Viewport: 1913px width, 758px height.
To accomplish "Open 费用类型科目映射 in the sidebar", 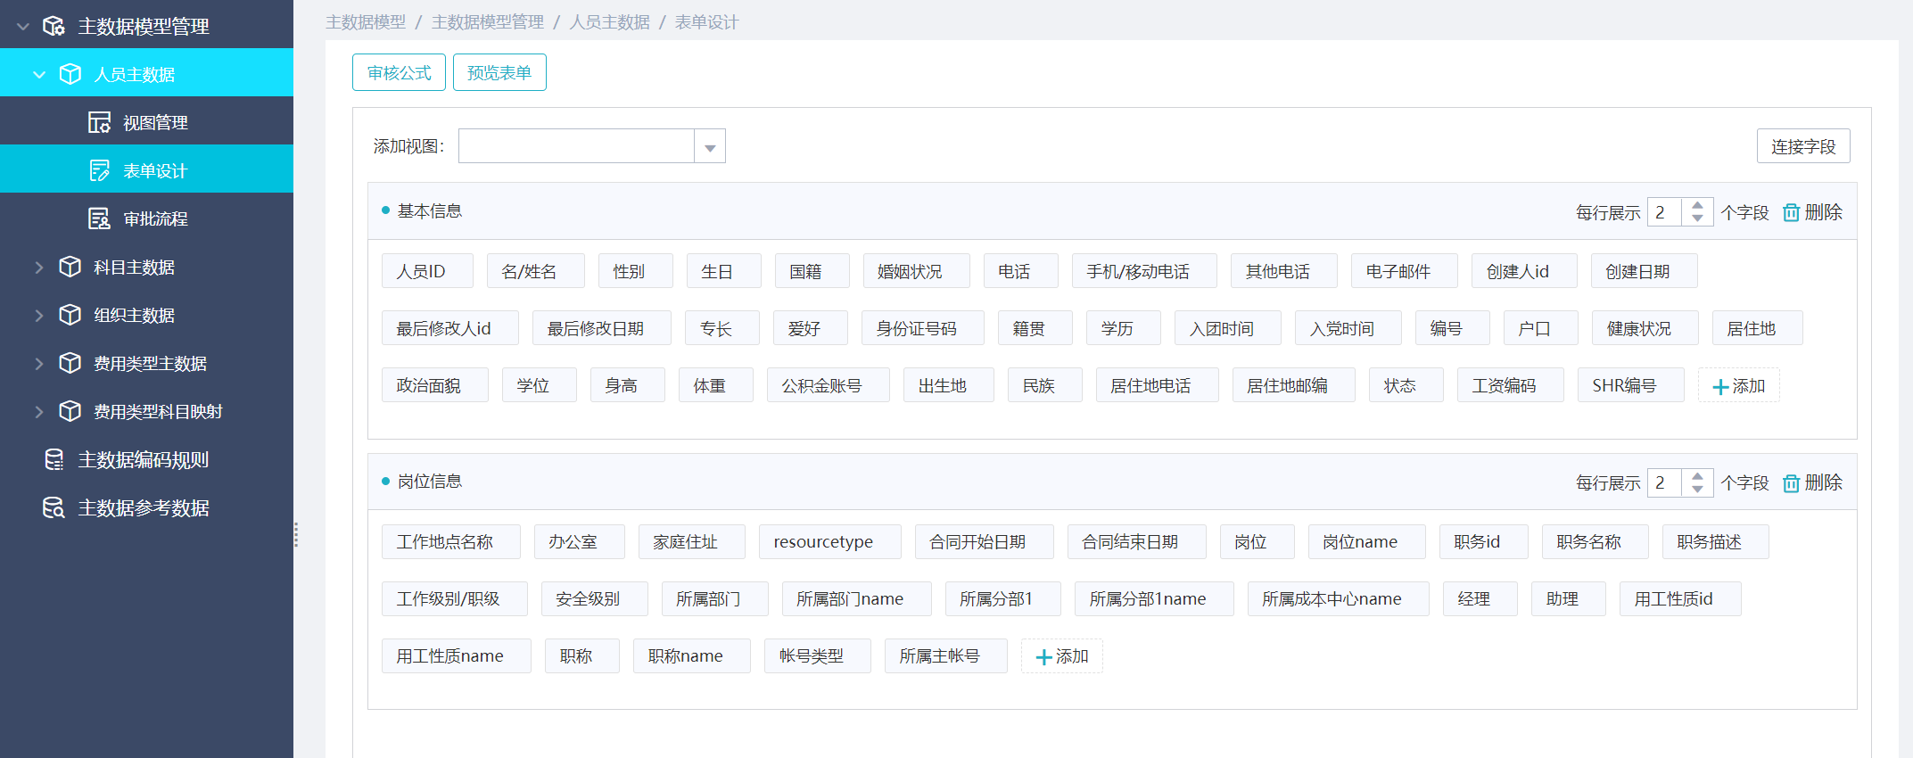I will (x=158, y=411).
